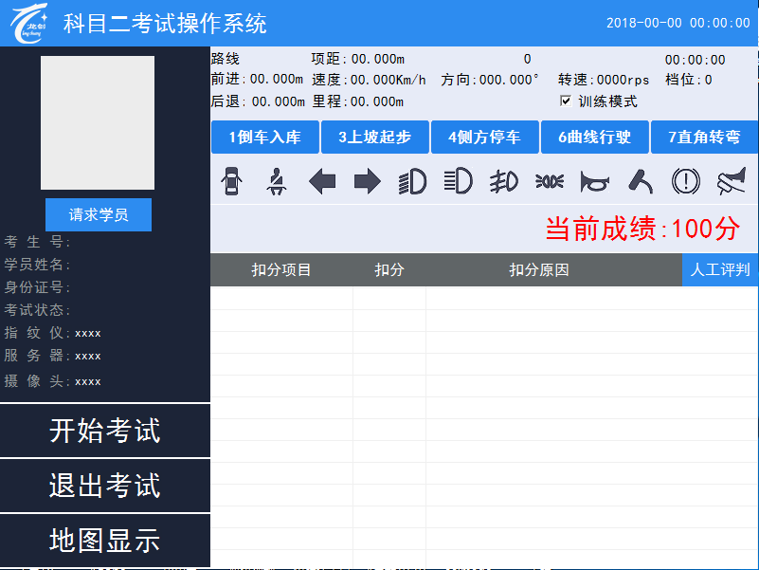Viewport: 759px width, 570px height.
Task: Uncheck the 训练模式 checkbox
Action: (566, 101)
